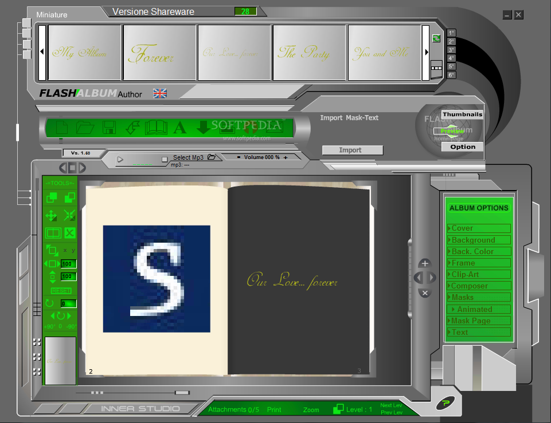Expand the Mask Page album option
This screenshot has width=551, height=423.
tap(479, 321)
